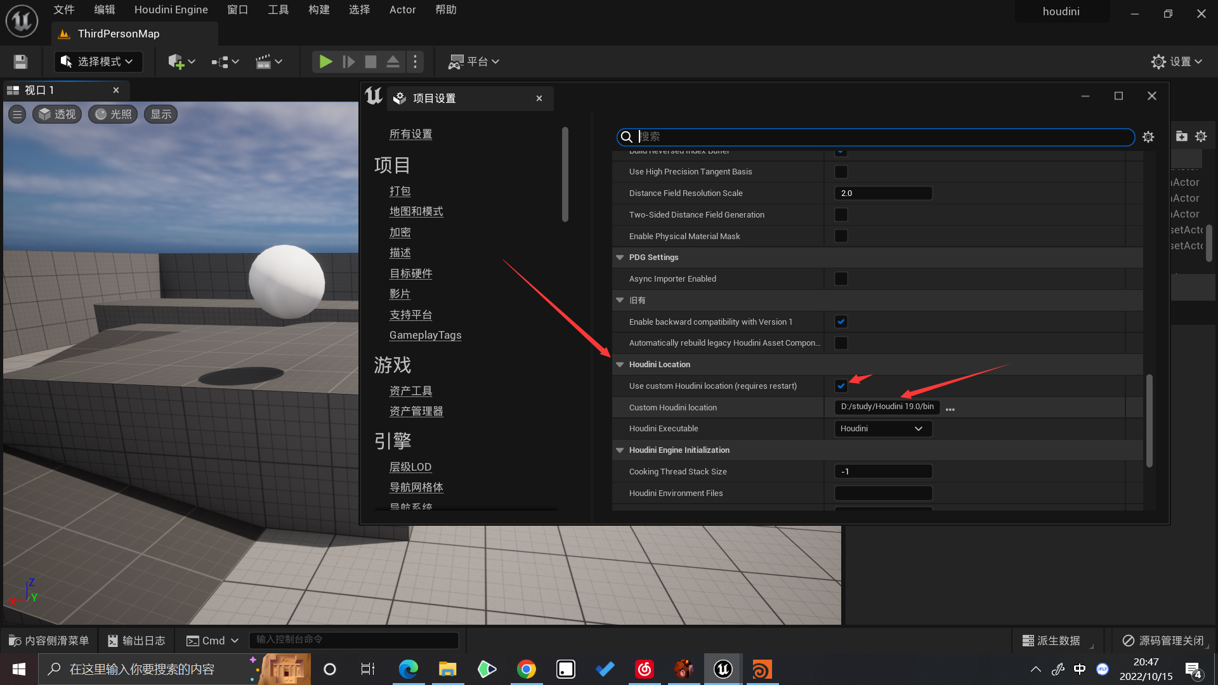
Task: Open play options three-dot menu
Action: tap(415, 62)
